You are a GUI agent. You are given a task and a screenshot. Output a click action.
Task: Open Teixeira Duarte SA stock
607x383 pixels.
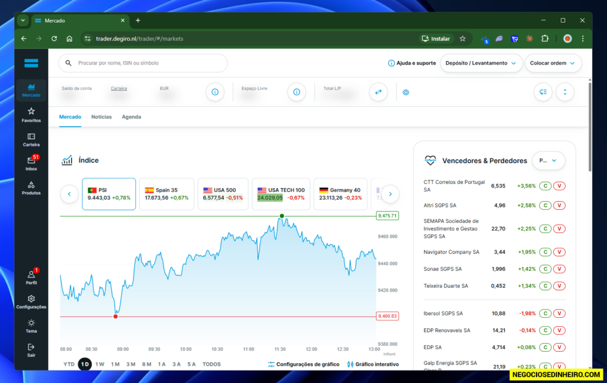pyautogui.click(x=446, y=286)
